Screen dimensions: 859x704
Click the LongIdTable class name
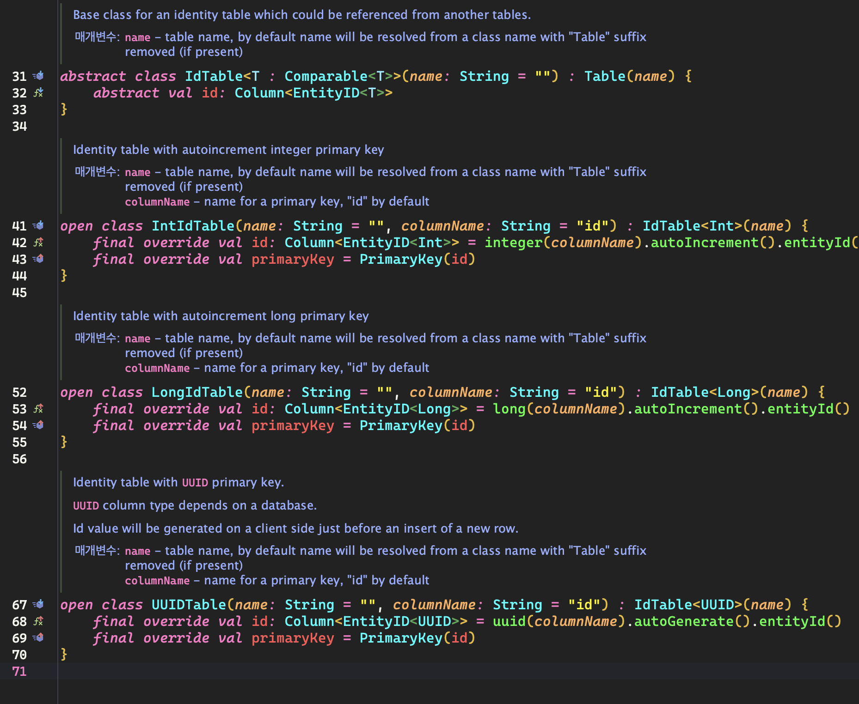click(x=197, y=392)
